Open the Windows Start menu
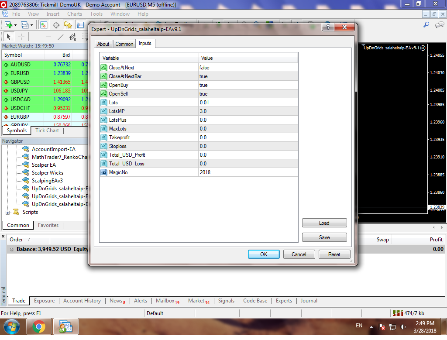The height and width of the screenshot is (340, 447). (x=12, y=326)
